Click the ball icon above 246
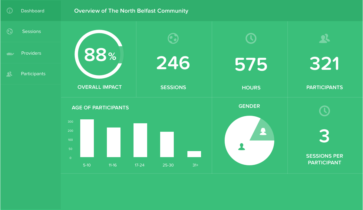The image size is (363, 210). coord(173,38)
